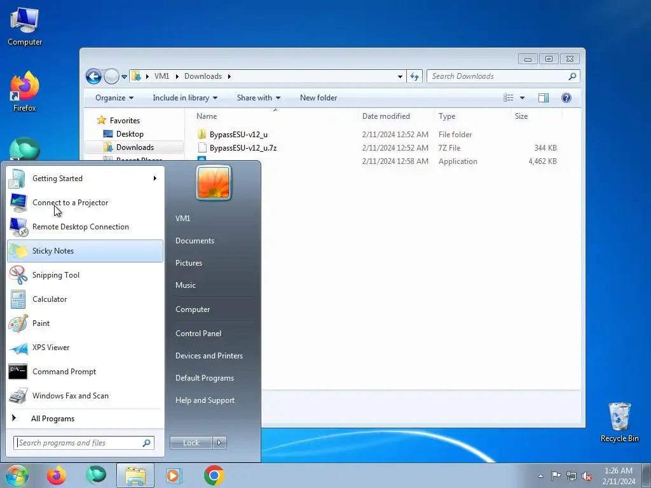Click the Calculator icon

click(18, 299)
